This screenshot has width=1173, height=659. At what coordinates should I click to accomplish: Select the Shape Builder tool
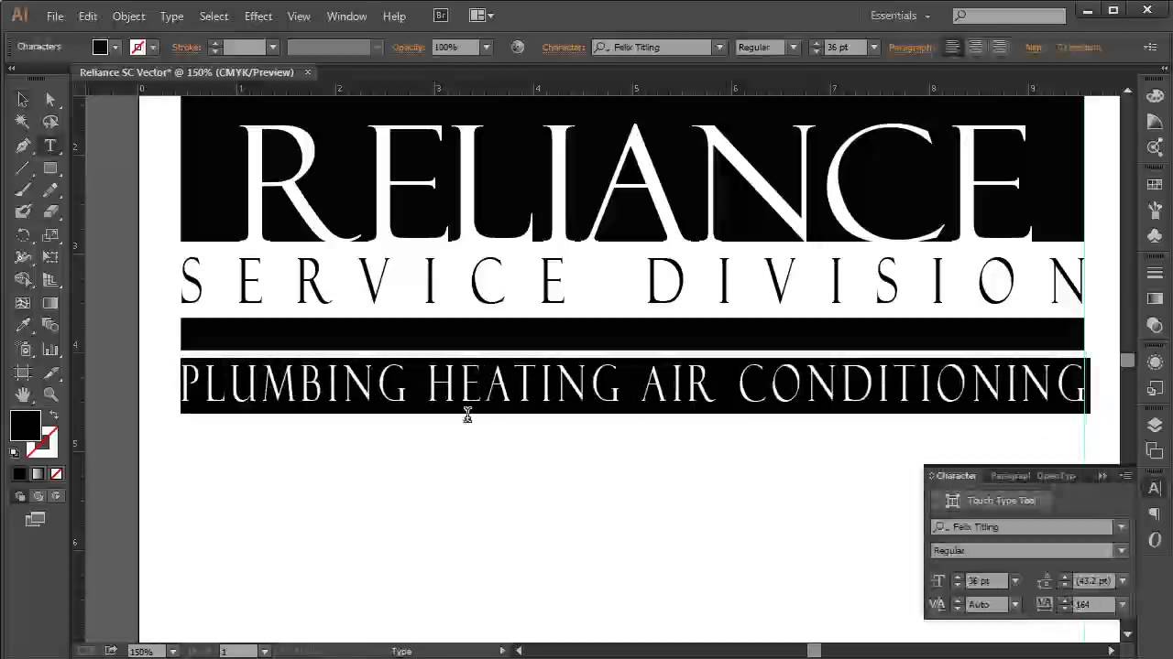pos(23,280)
